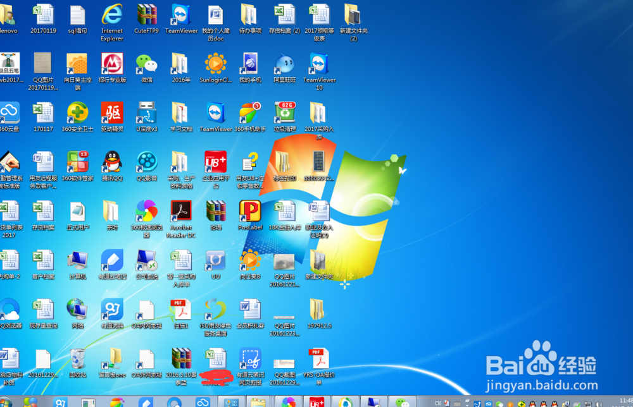This screenshot has width=633, height=407.
Task: Open the 腾讯QQ penguin shortcut
Action: pyautogui.click(x=112, y=166)
